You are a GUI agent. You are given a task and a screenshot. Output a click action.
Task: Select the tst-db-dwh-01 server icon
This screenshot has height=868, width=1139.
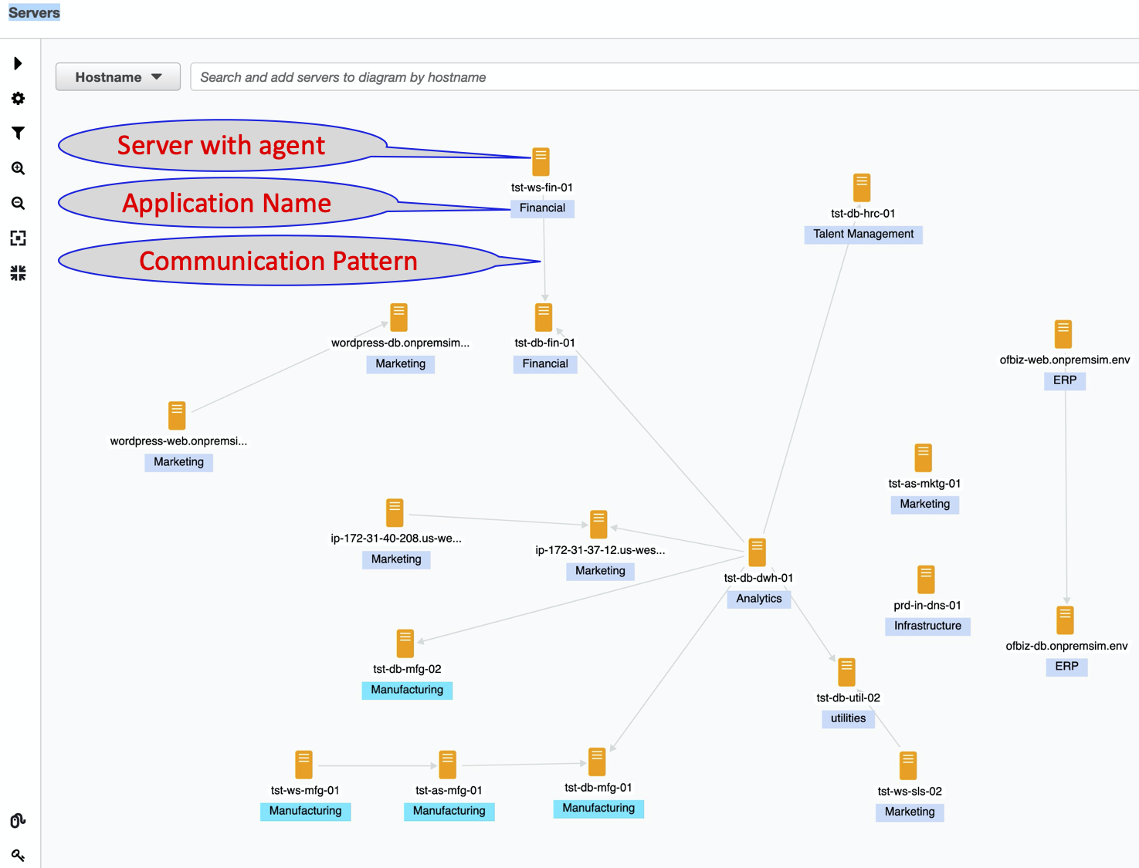757,551
